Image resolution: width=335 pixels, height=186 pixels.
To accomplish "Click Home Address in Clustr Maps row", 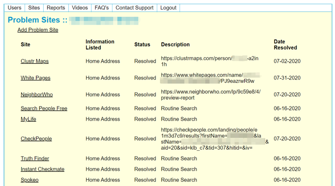I will [103, 61].
